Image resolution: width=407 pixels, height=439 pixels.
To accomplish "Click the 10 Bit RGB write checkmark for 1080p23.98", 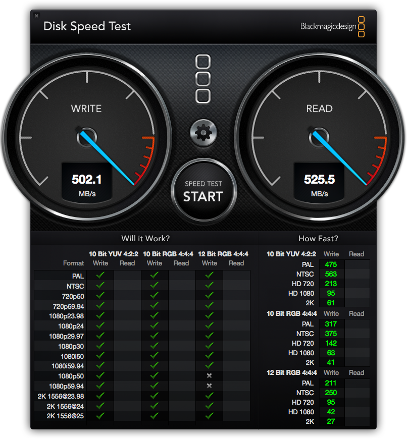I will pos(154,315).
